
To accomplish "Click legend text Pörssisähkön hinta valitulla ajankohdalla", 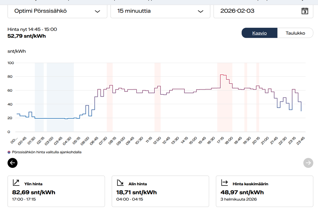I will tap(47, 152).
